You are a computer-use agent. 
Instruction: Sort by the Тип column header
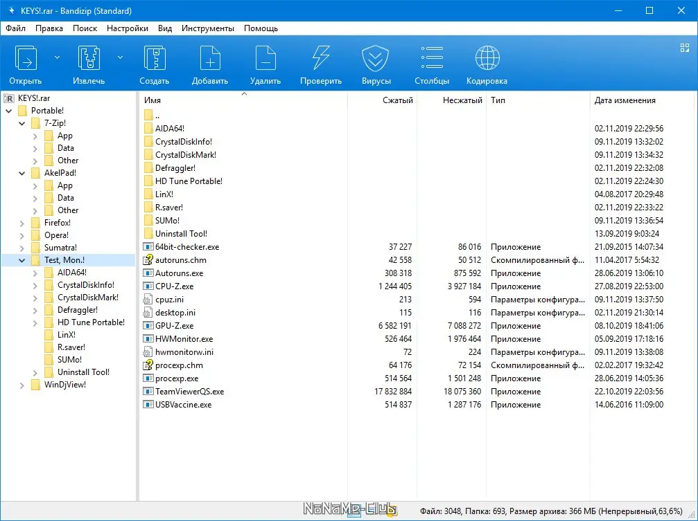click(538, 100)
